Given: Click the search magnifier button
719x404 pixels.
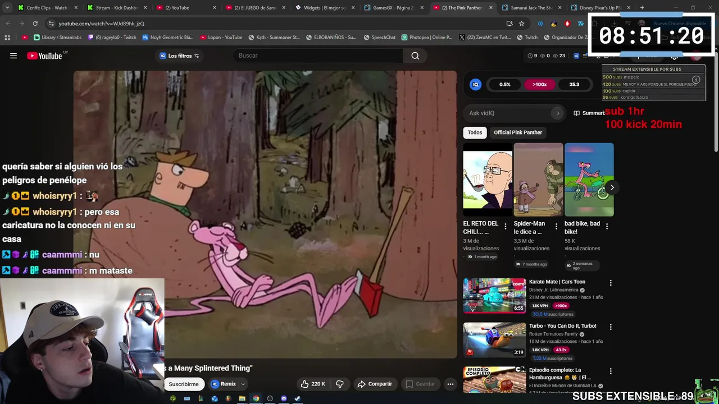Looking at the screenshot, I should click(x=415, y=56).
